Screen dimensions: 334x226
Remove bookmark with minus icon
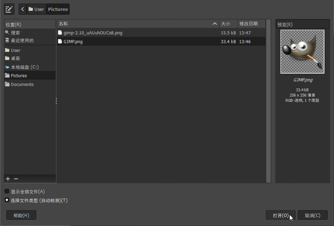coord(16,179)
